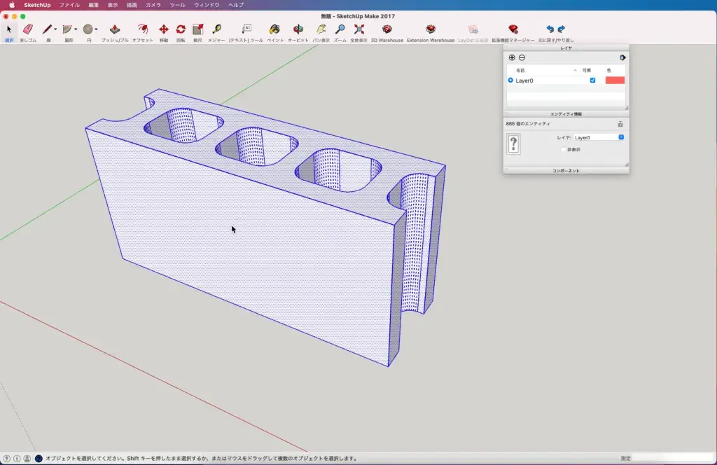Expand the コンポーネント panel header
This screenshot has width=717, height=465.
coord(566,171)
